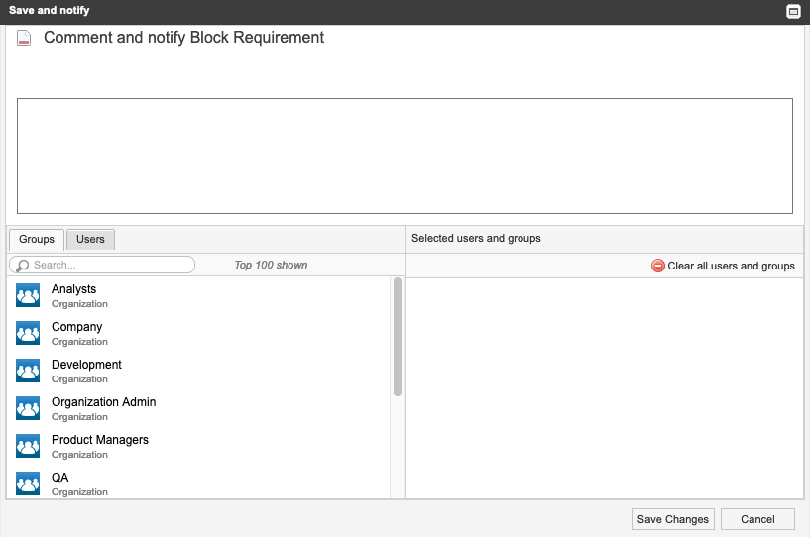The width and height of the screenshot is (810, 537).
Task: Click the Development group icon
Action: pyautogui.click(x=28, y=371)
